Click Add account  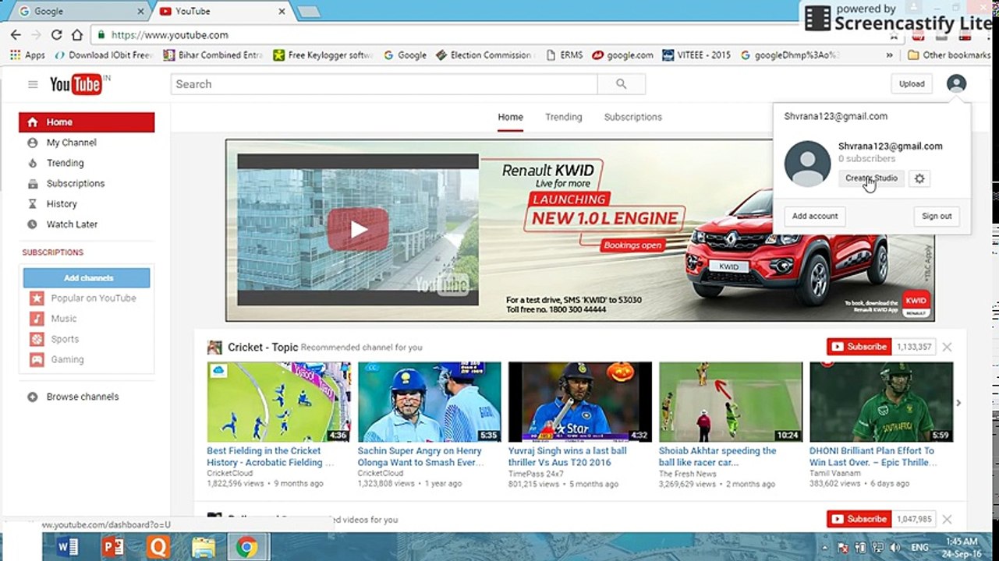coord(815,216)
